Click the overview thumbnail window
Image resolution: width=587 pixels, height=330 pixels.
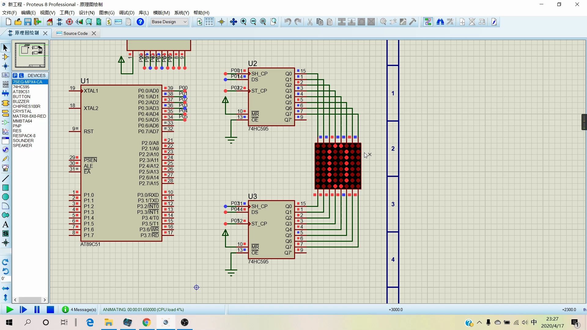(30, 55)
